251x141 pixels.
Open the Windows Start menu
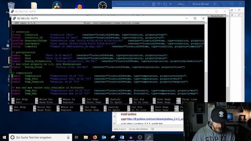point(4,137)
